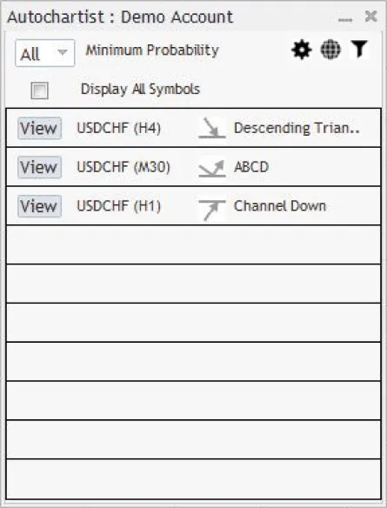Screen dimensions: 387x508
Task: Enable Display All Symbols checkbox
Action: (39, 90)
